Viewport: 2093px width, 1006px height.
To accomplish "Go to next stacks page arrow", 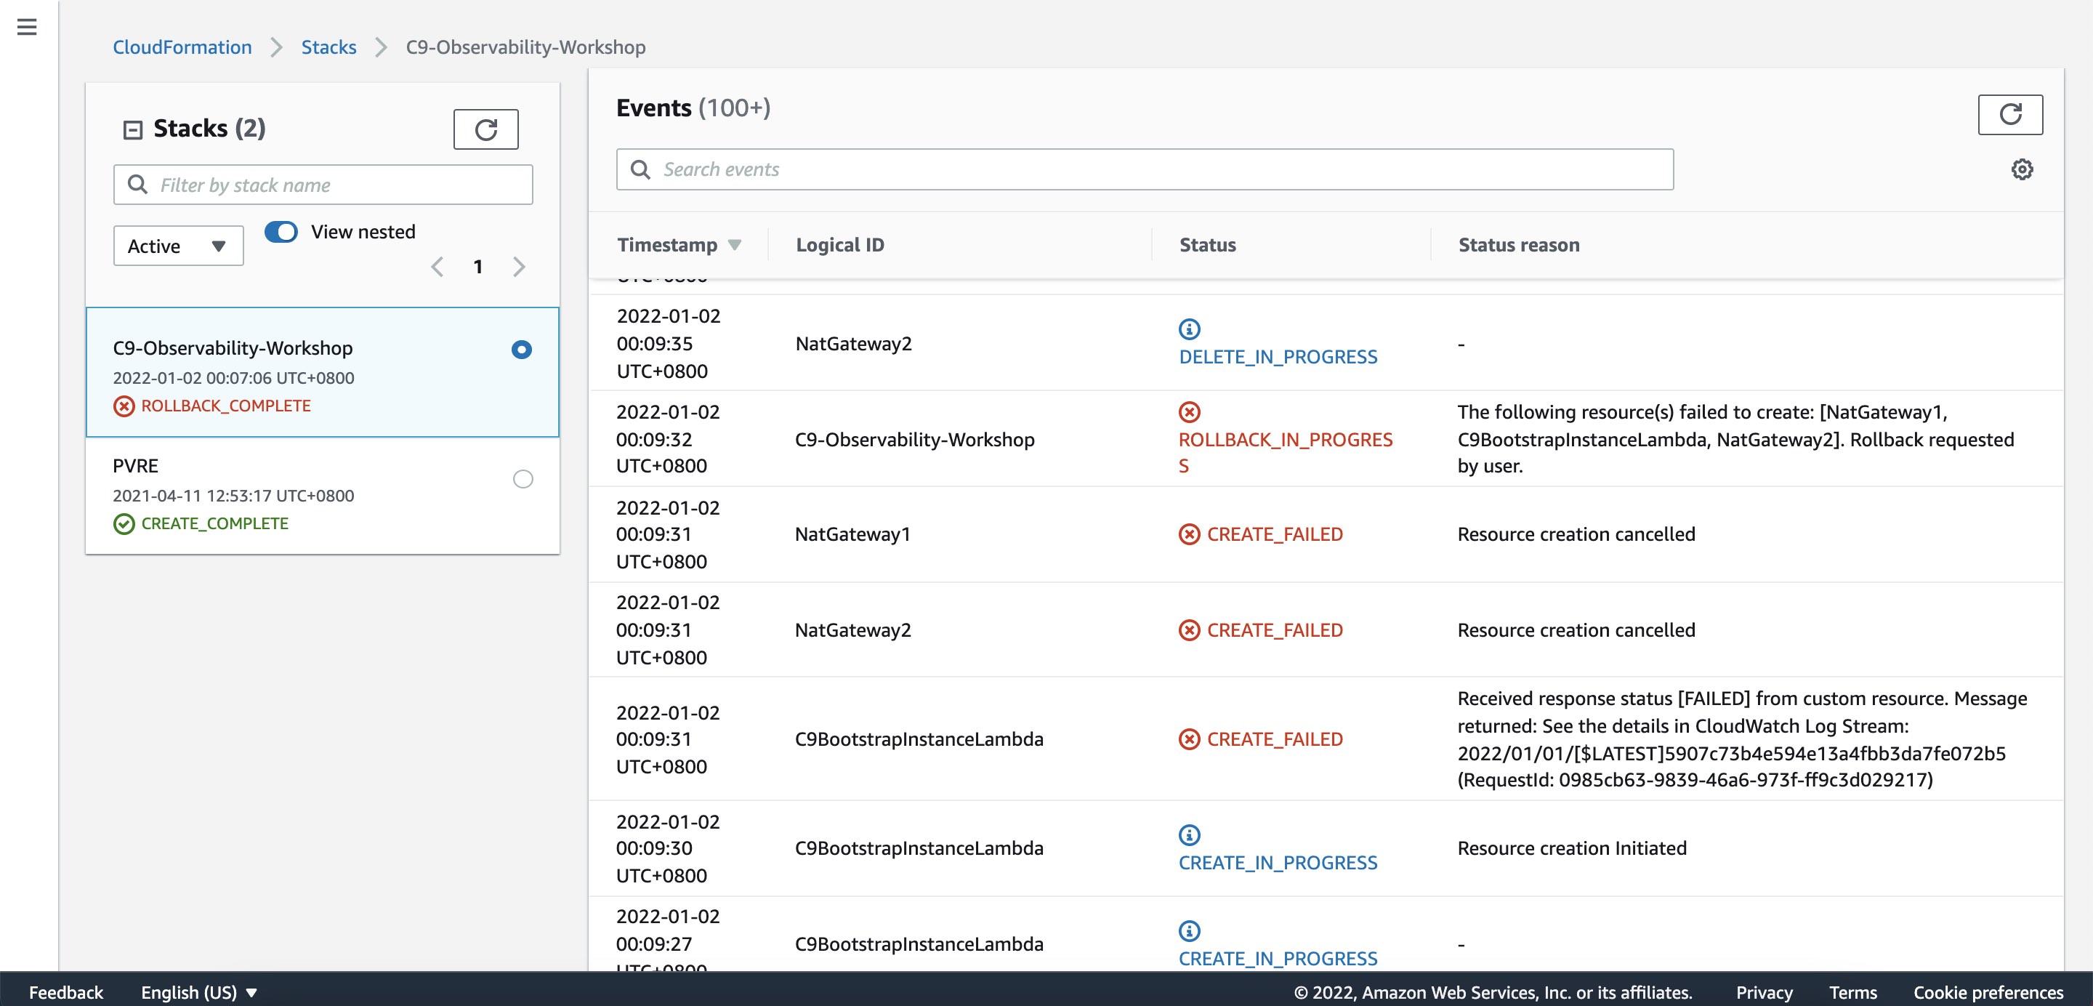I will [x=519, y=267].
